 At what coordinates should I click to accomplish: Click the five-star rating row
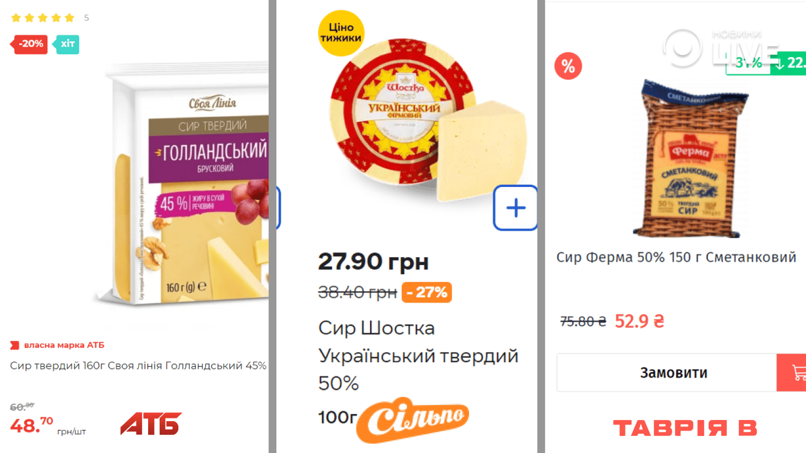click(43, 18)
